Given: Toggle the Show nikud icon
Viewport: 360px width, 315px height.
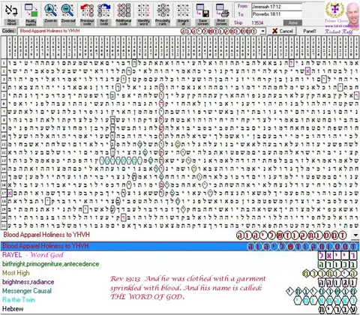Looking at the screenshot, I should point(11,14).
